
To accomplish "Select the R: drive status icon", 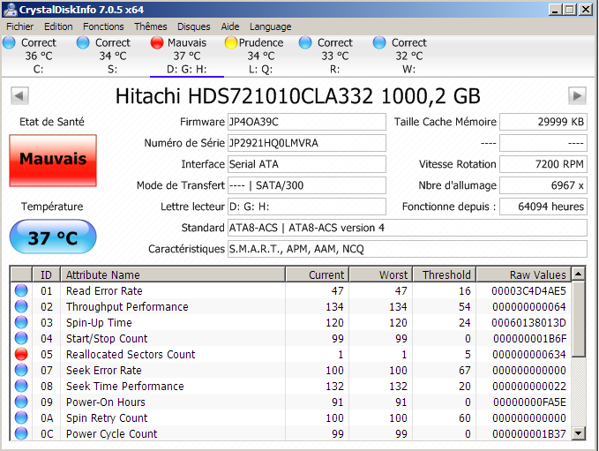I will 305,42.
